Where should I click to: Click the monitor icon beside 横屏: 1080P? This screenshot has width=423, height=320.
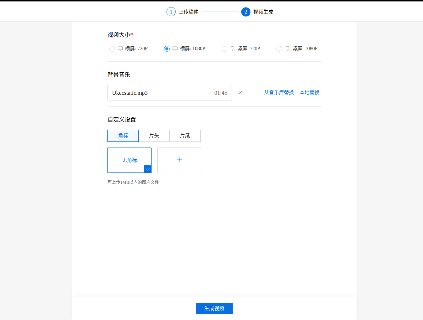click(175, 49)
